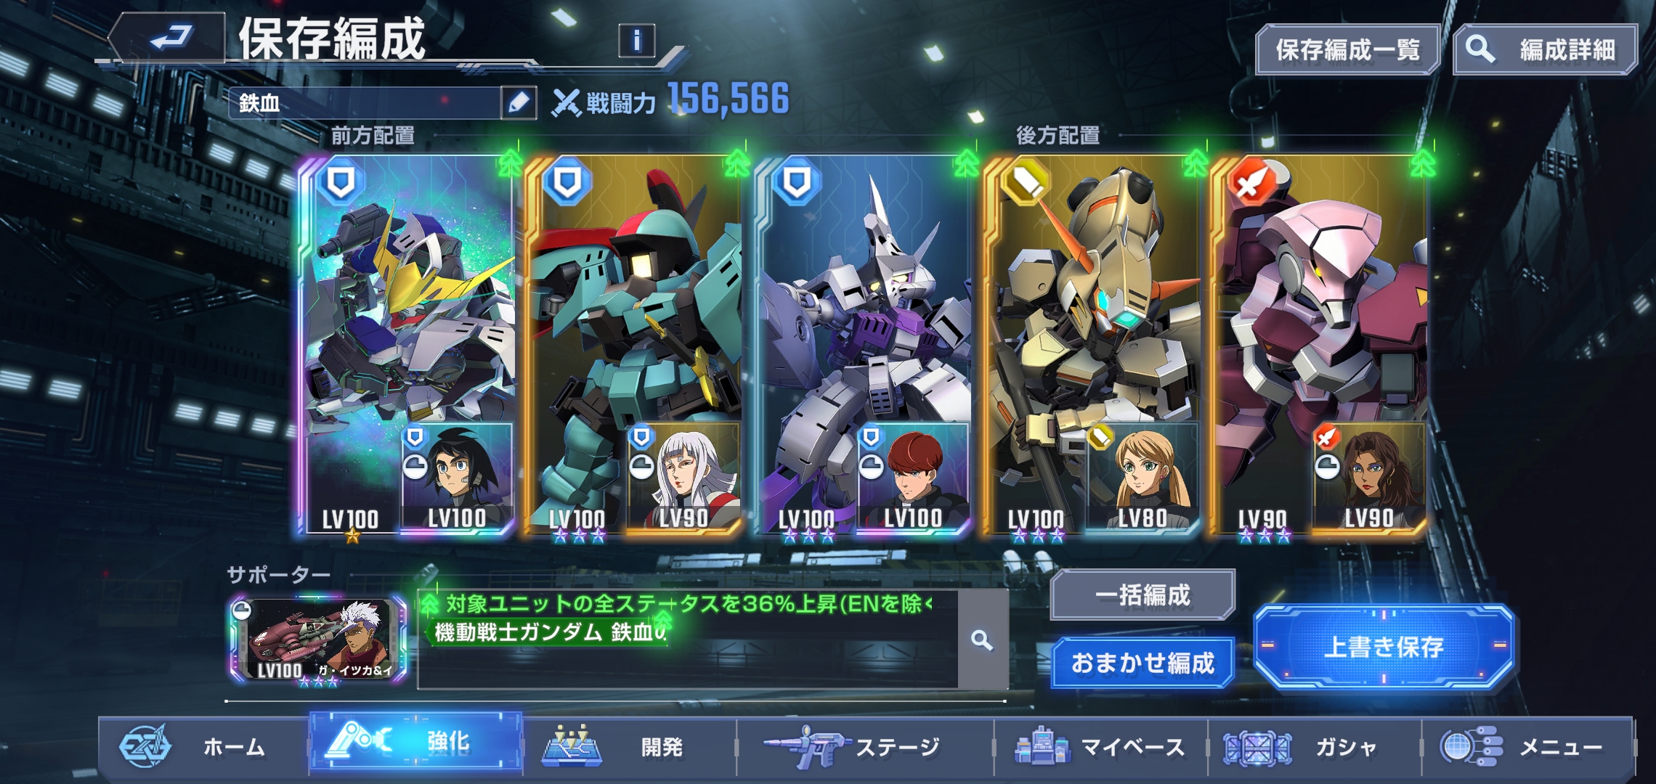1656x784 pixels.
Task: Click the おまかせ編成 button
Action: [x=1142, y=662]
